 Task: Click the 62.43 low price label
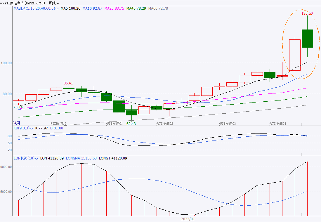pos(131,124)
